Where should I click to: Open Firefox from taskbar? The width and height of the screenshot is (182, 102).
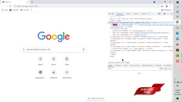[177, 44]
